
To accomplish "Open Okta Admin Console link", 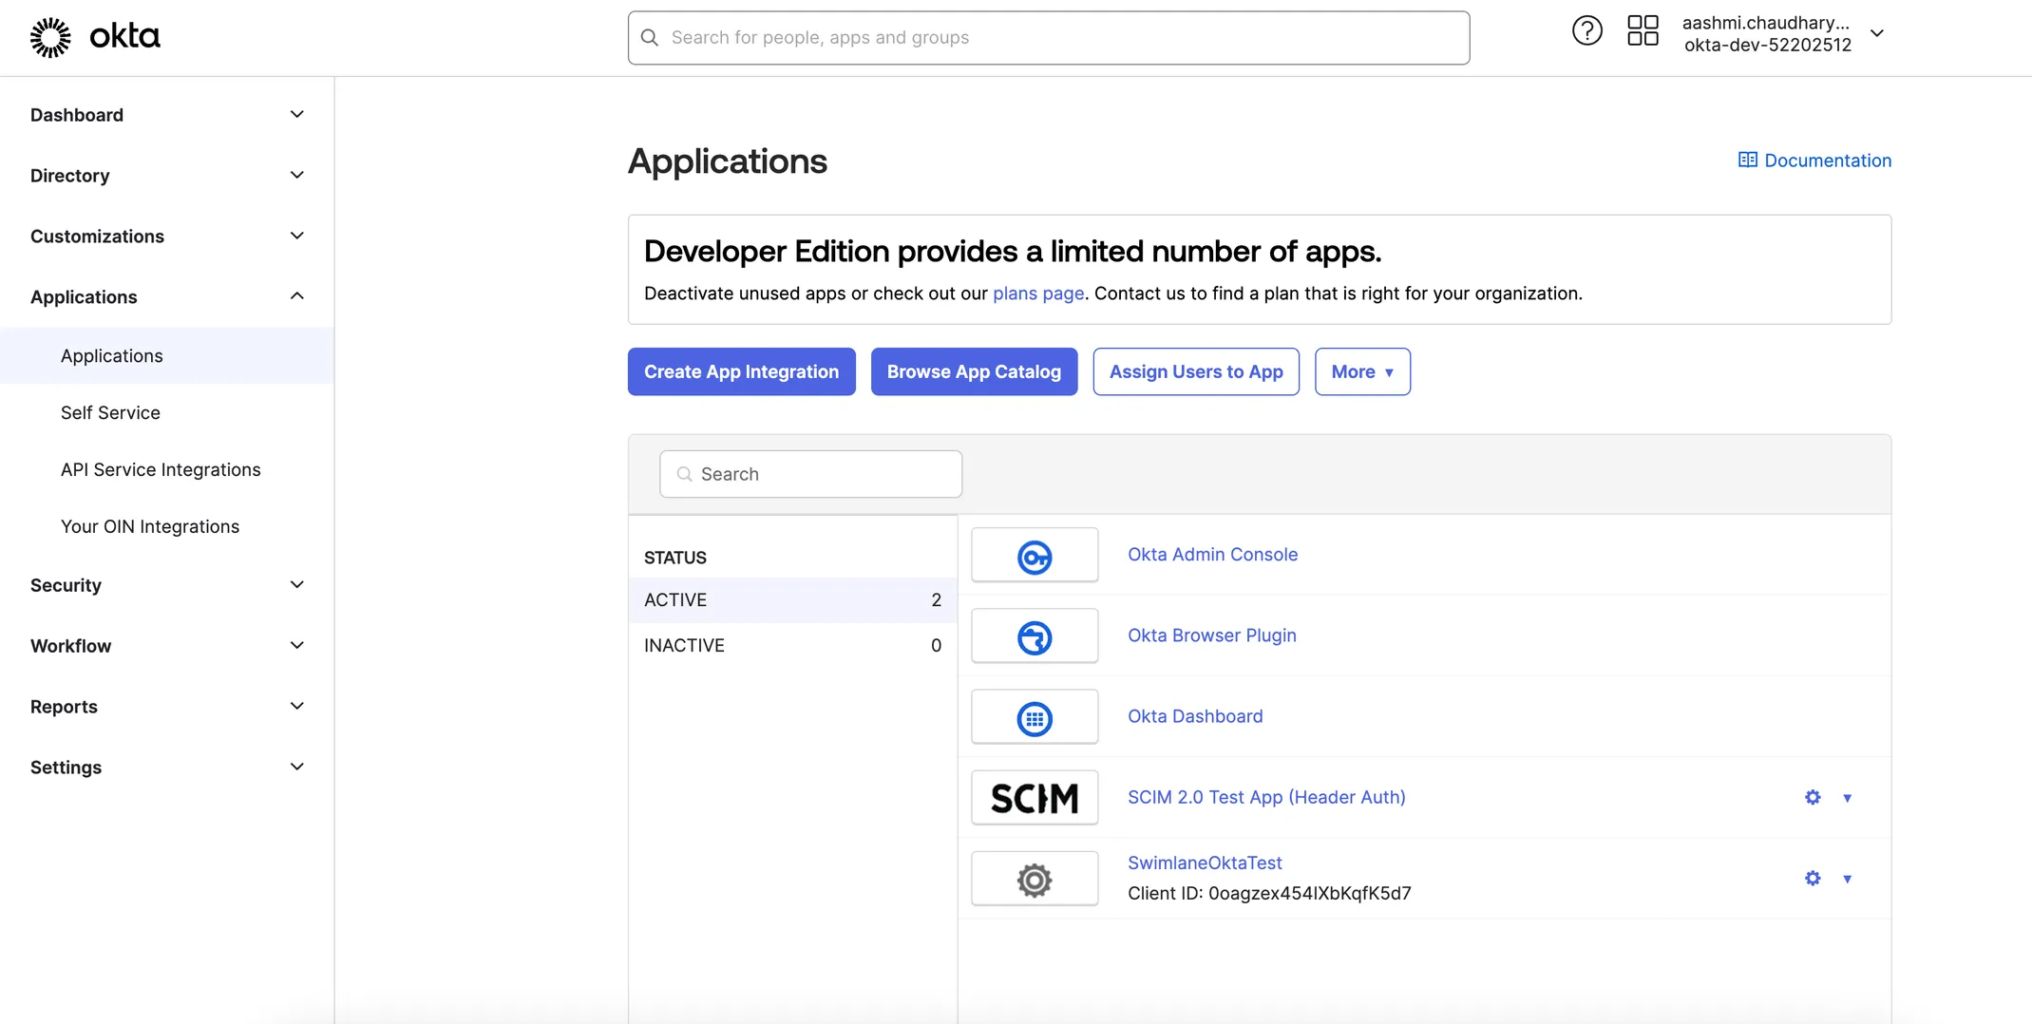I will [1212, 555].
